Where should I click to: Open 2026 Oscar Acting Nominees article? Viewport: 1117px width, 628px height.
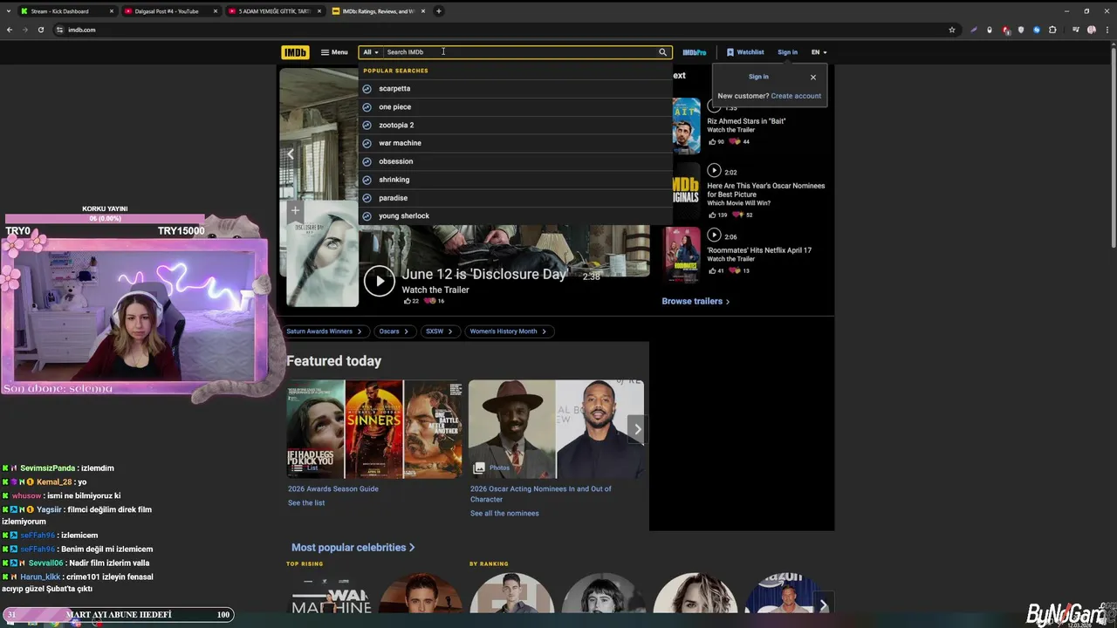point(541,494)
